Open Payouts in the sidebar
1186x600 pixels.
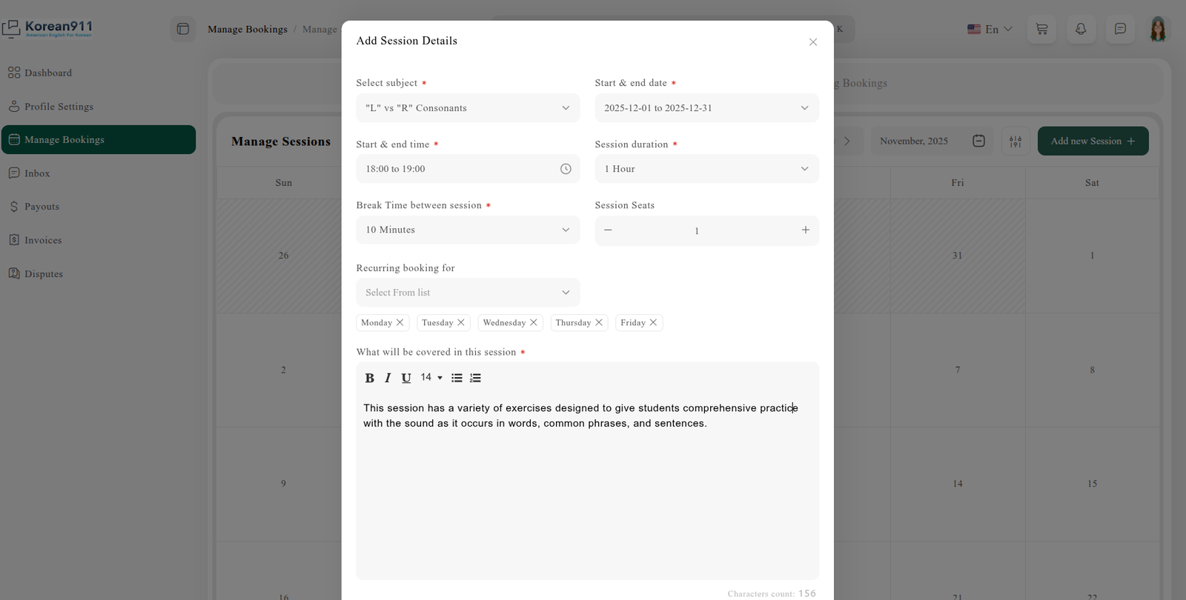pyautogui.click(x=42, y=207)
